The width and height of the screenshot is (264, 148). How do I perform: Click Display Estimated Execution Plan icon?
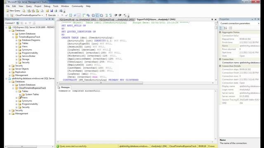pyautogui.click(x=71, y=15)
